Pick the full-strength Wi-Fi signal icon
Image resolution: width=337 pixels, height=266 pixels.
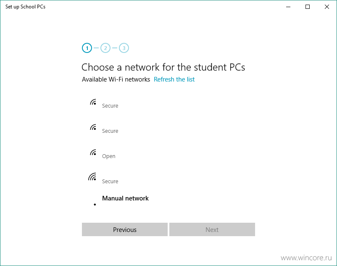[92, 176]
